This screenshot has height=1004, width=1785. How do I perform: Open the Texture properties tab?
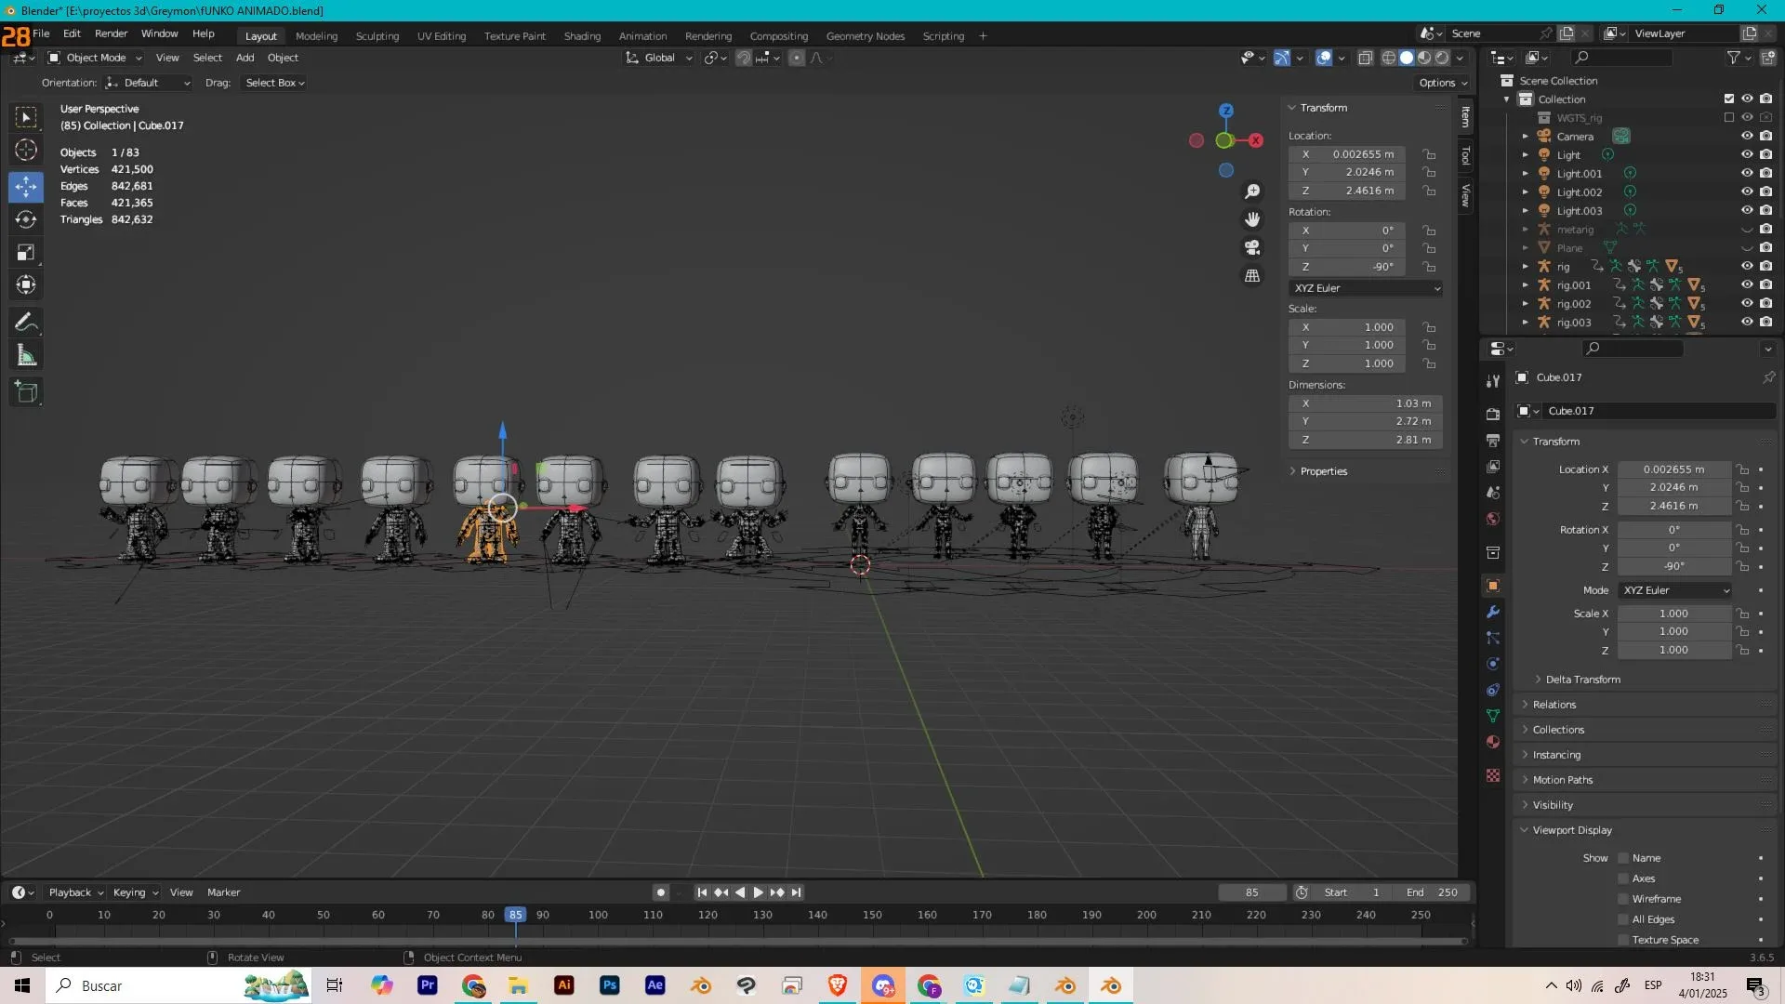1493,775
